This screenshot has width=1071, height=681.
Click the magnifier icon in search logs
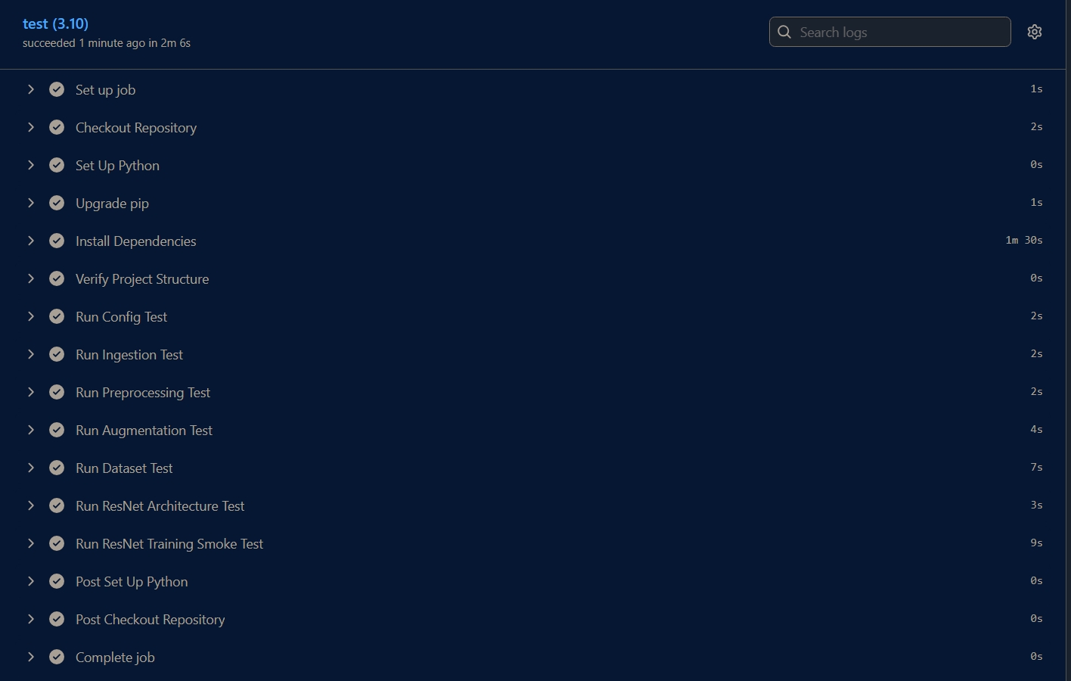(784, 32)
